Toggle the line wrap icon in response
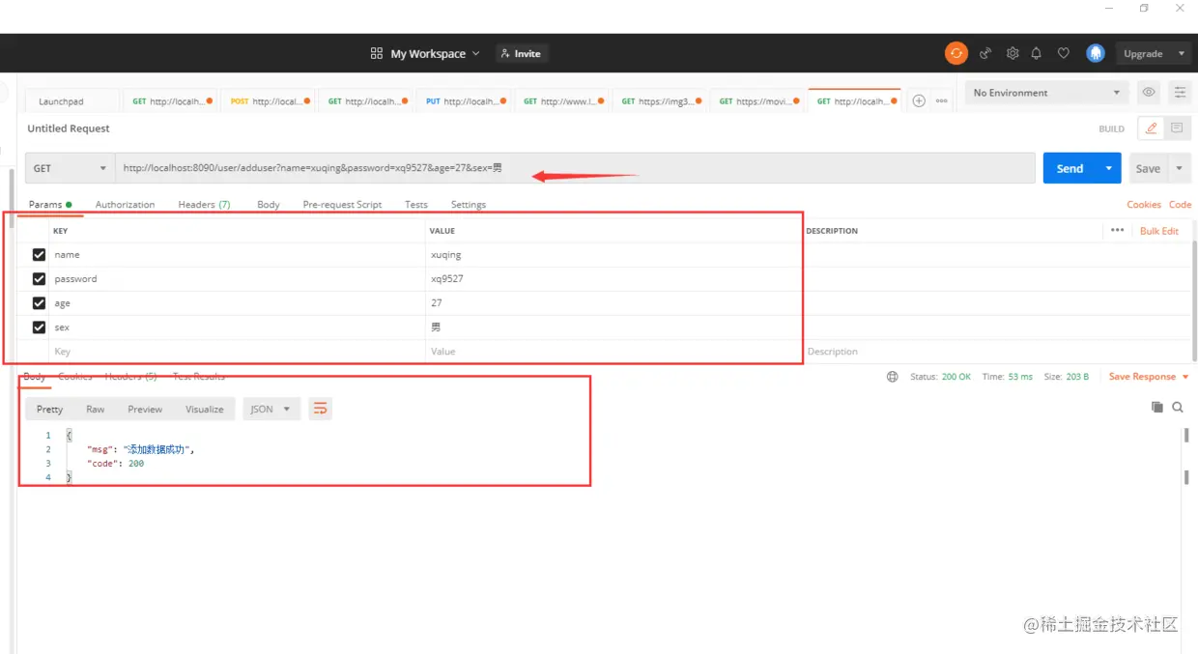 [320, 410]
